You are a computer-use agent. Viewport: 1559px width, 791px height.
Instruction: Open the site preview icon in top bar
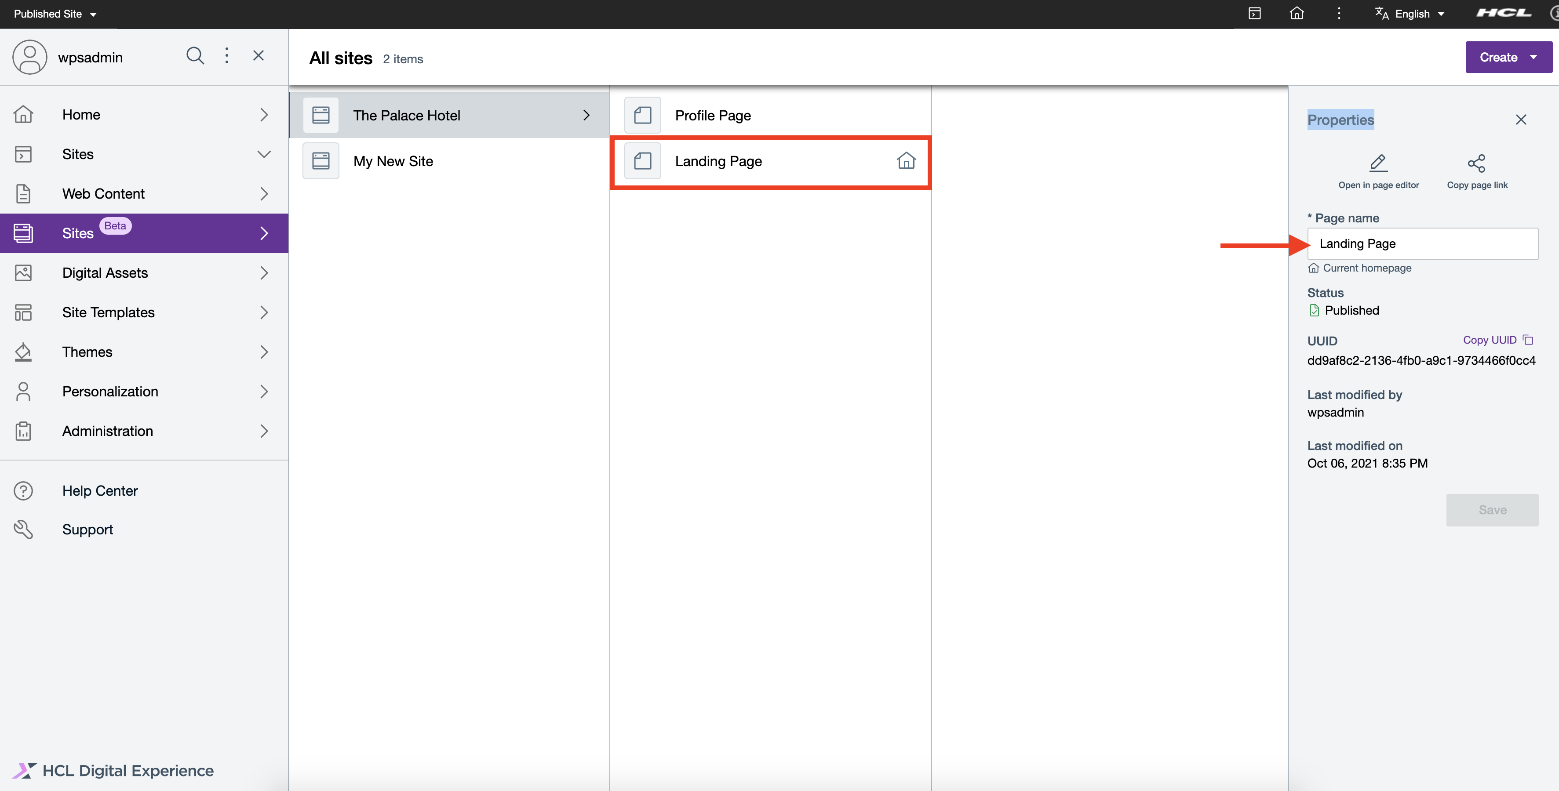(x=1255, y=13)
